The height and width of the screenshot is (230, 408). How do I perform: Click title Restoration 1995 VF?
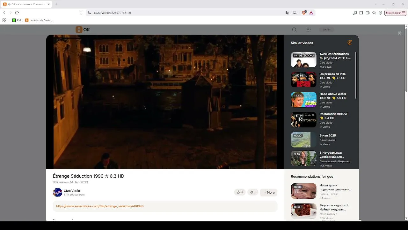[334, 116]
